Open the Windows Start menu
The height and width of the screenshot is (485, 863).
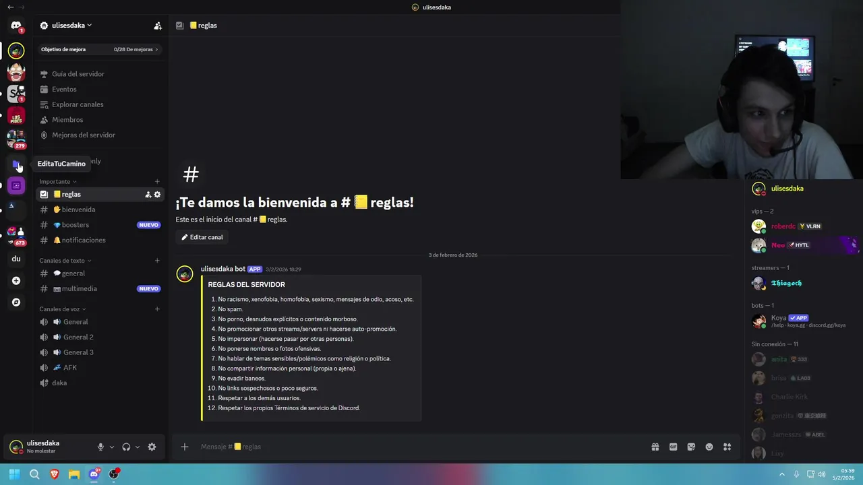tap(14, 474)
